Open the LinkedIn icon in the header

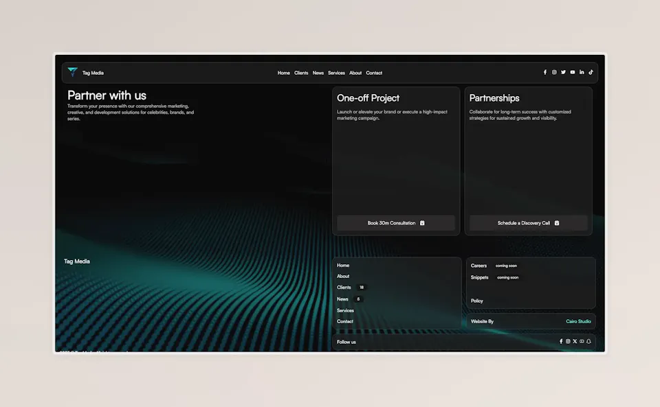[x=582, y=72]
